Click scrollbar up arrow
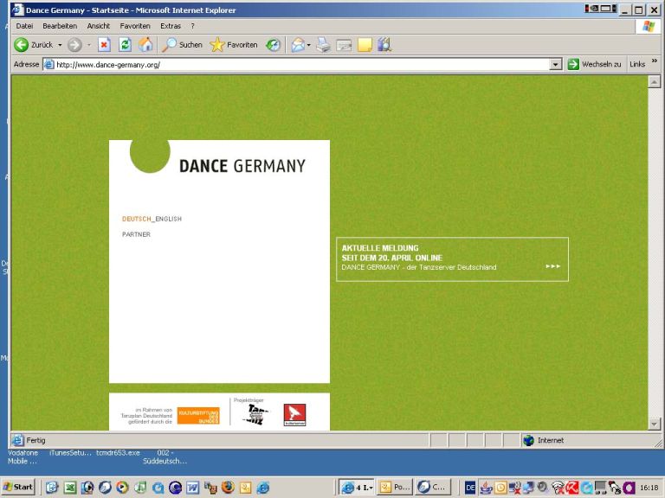This screenshot has width=665, height=498. coord(655,82)
